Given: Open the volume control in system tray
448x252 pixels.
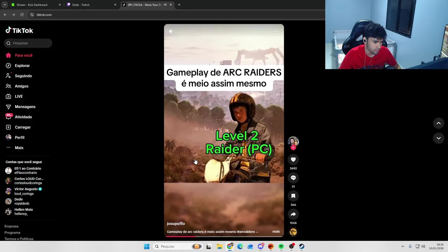Looking at the screenshot, I should [x=423, y=246].
